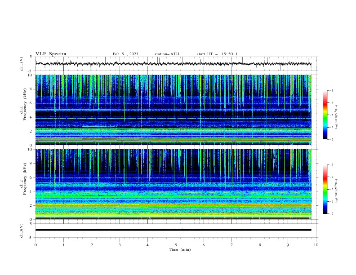Click the ch.2 'Frequency (kHz)' axis label
The image size is (356, 275).
click(x=25, y=179)
